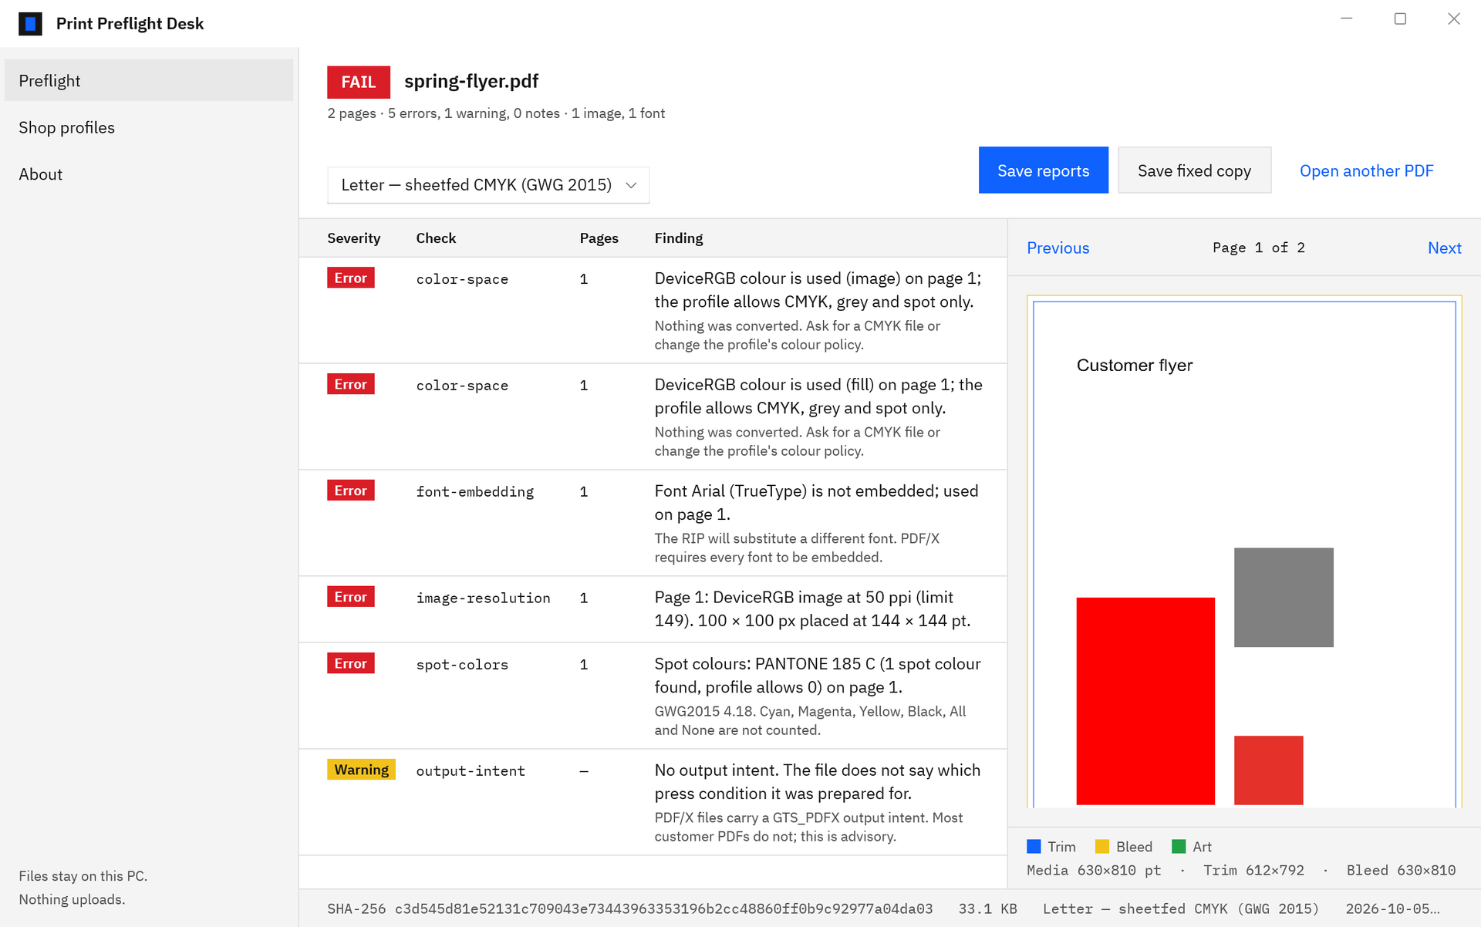Click the Severity column header

point(353,238)
